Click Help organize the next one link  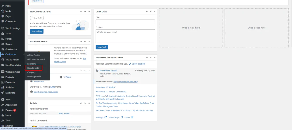coord(126,82)
